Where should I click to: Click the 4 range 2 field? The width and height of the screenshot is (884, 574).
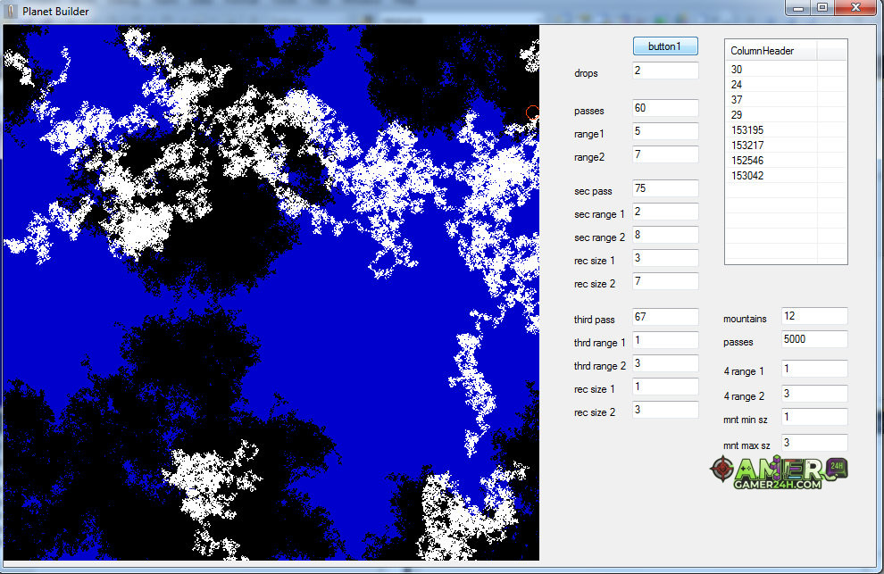pos(814,394)
